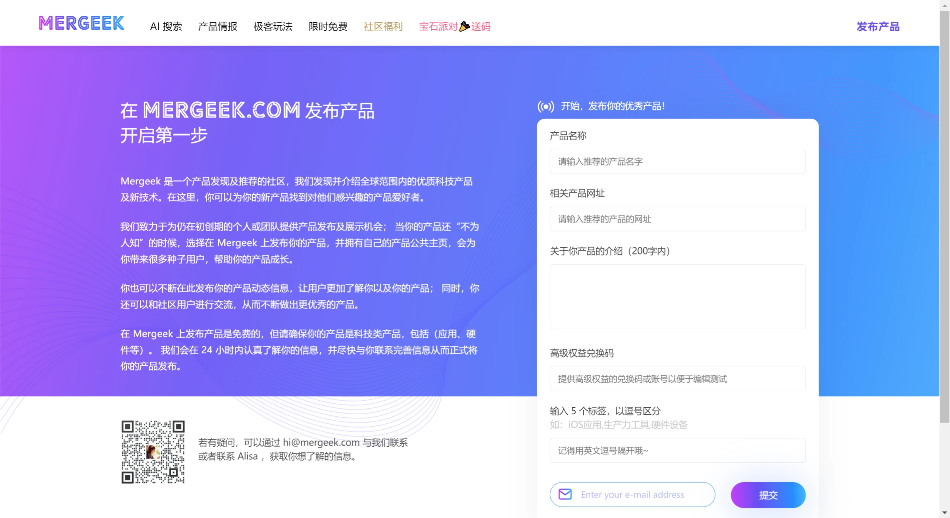Viewport: 950px width, 518px height.
Task: Click the scrollbar up arrow
Action: [x=944, y=5]
